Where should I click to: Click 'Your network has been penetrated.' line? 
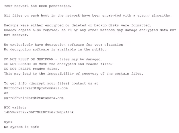click(x=38, y=6)
